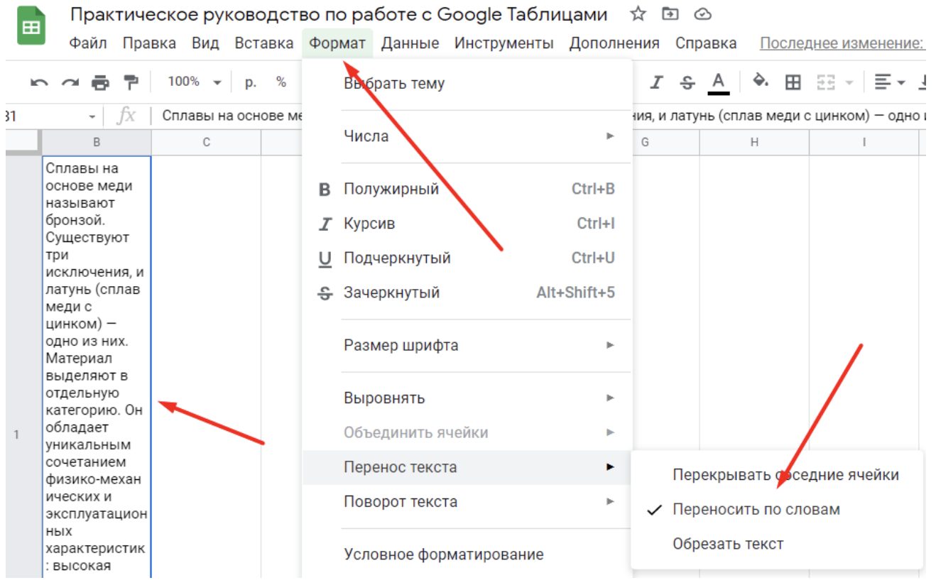Select column B by its header
The width and height of the screenshot is (936, 585).
pyautogui.click(x=97, y=142)
